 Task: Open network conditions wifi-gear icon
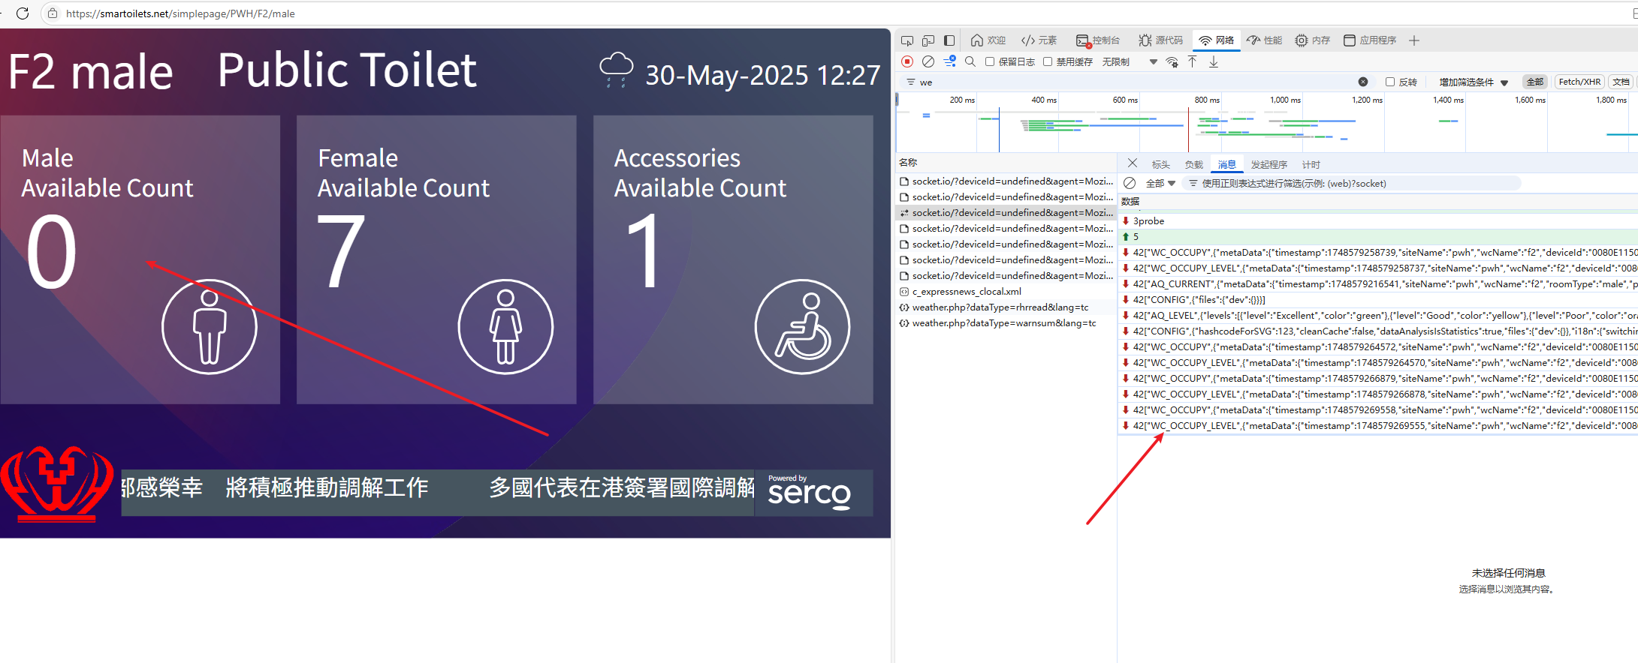click(x=1172, y=61)
